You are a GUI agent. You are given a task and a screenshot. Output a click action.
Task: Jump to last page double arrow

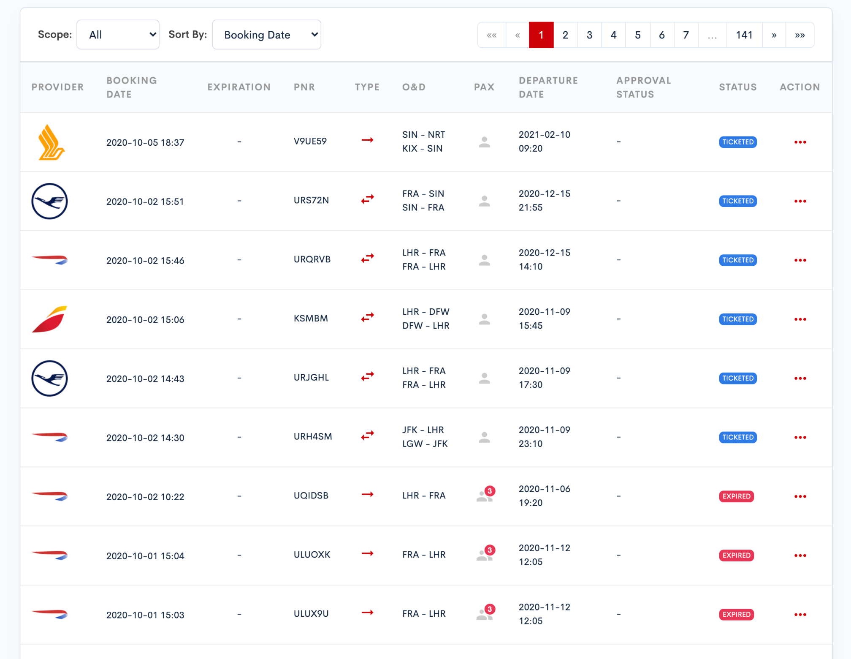(x=800, y=35)
